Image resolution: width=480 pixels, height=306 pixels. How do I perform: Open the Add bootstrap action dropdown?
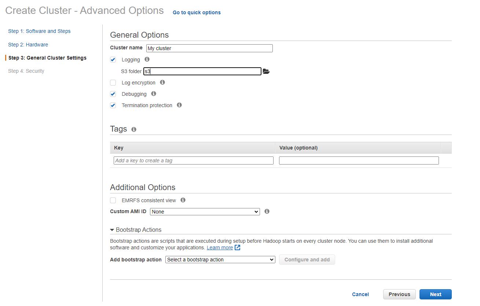[x=220, y=260]
